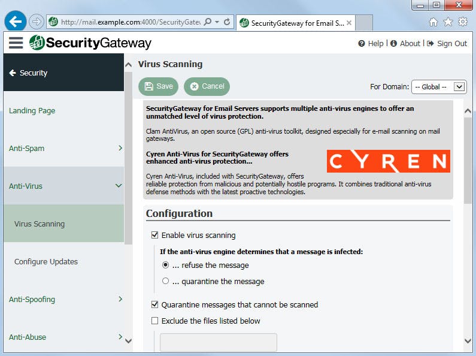
Task: Select quarantine the message option
Action: pyautogui.click(x=165, y=281)
